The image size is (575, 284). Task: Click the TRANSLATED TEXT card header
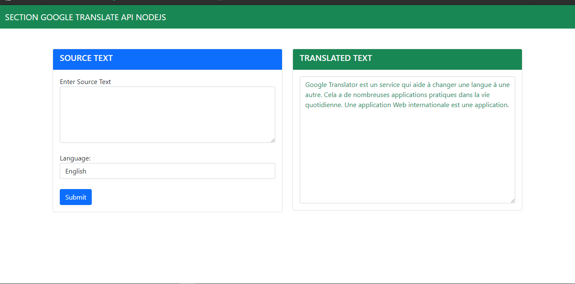(407, 59)
